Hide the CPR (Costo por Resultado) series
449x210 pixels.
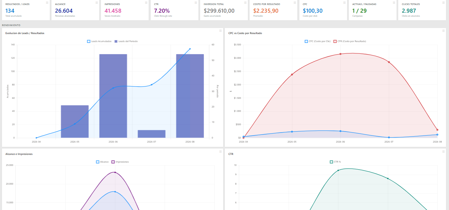pyautogui.click(x=350, y=41)
